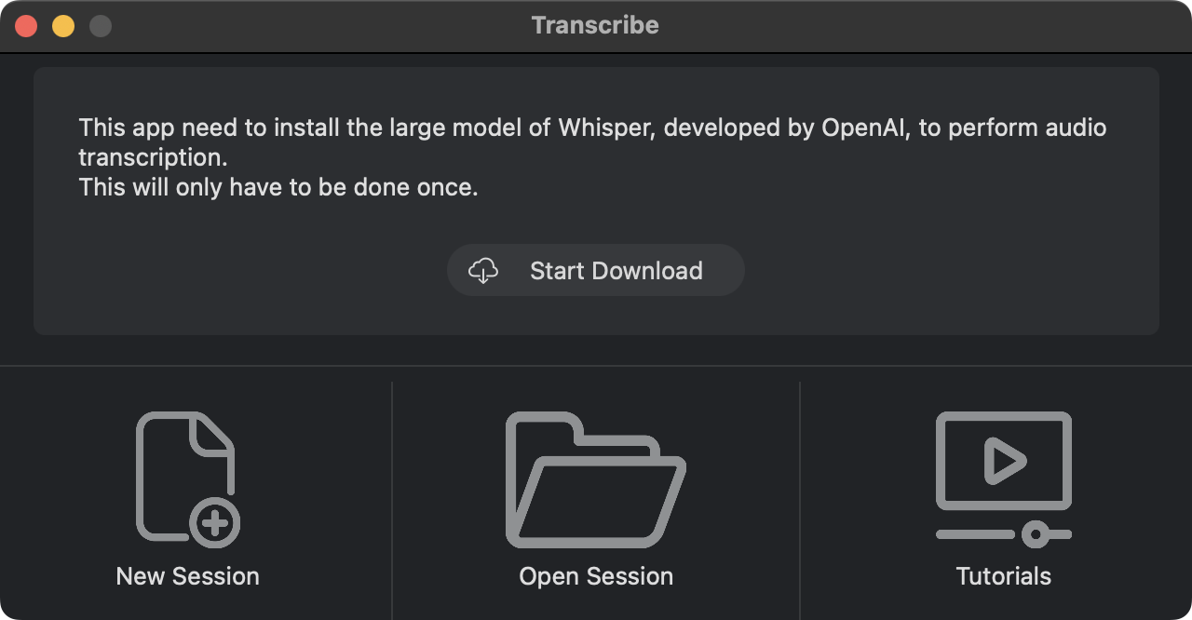Screen dimensions: 1192x620
Task: Click the plus badge on New Session icon
Action: click(215, 522)
